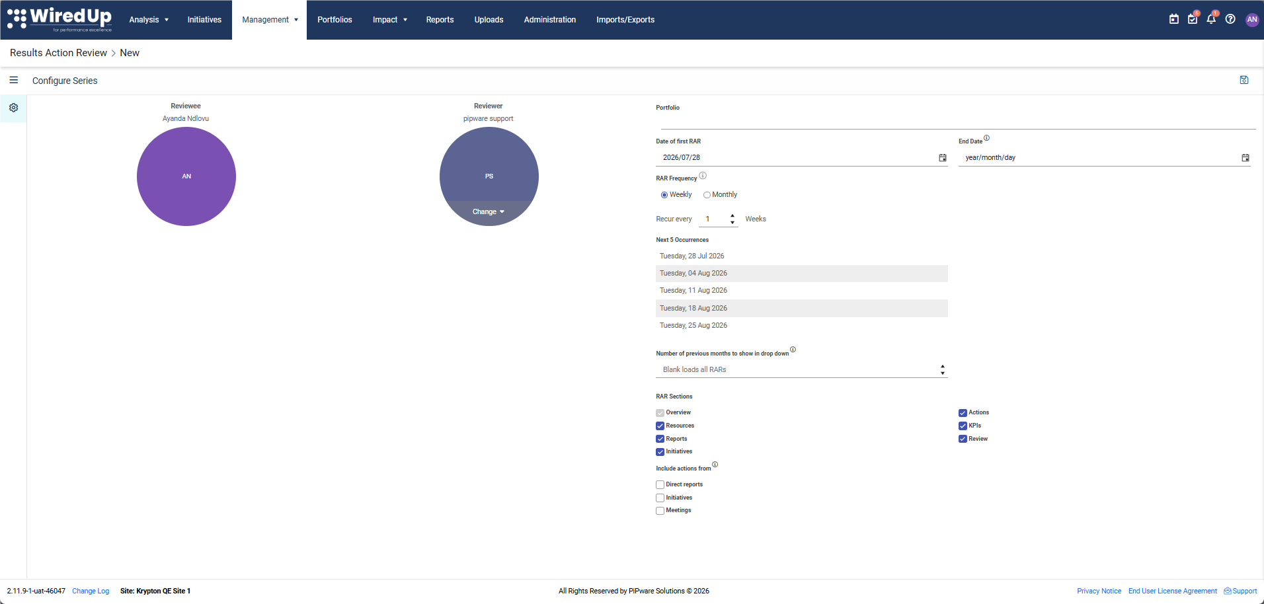Uncheck the Initiatives RAR section checkbox
This screenshot has height=604, width=1264.
pyautogui.click(x=660, y=452)
